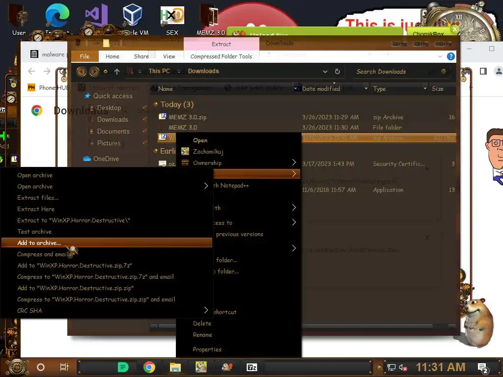Viewport: 503px width, 377px height.
Task: Open the notification center icon
Action: (482, 368)
